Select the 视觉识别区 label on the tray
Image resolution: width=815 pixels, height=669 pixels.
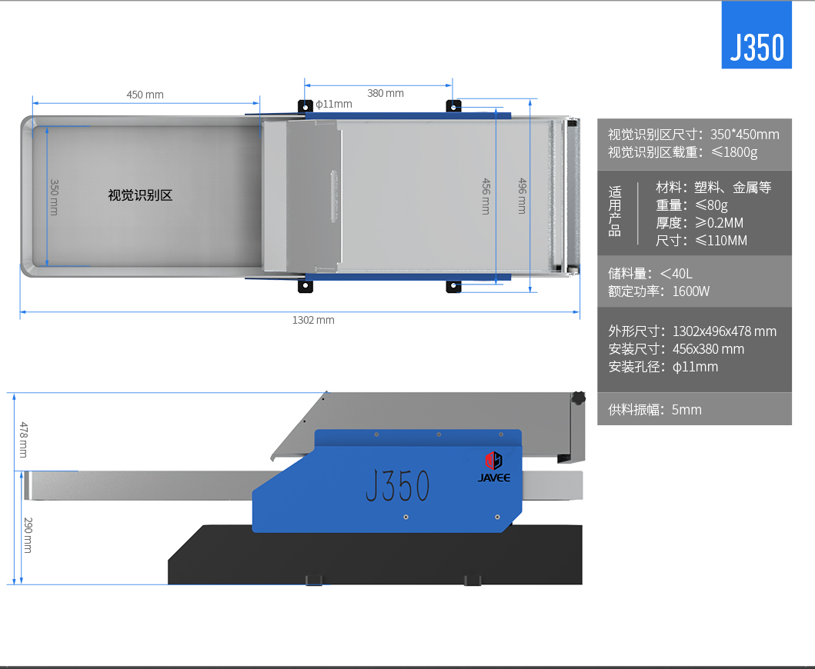(x=140, y=195)
